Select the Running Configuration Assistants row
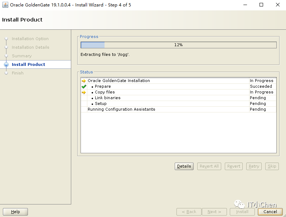 [x=179, y=109]
